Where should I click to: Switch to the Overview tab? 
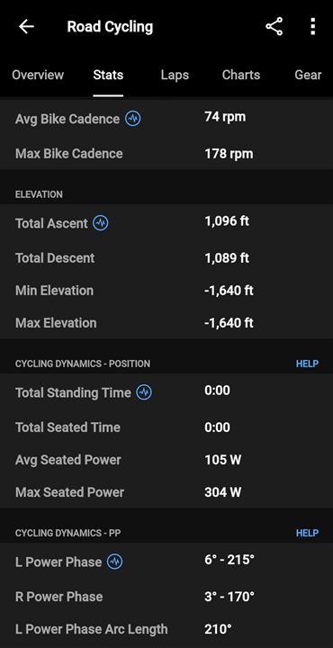click(38, 75)
